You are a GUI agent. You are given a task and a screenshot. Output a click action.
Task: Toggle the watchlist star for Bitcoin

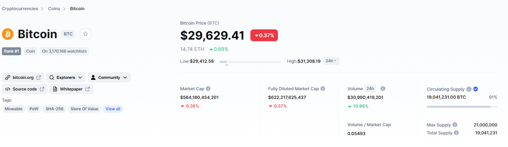[x=85, y=34]
